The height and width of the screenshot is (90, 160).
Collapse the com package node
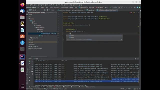[31, 23]
